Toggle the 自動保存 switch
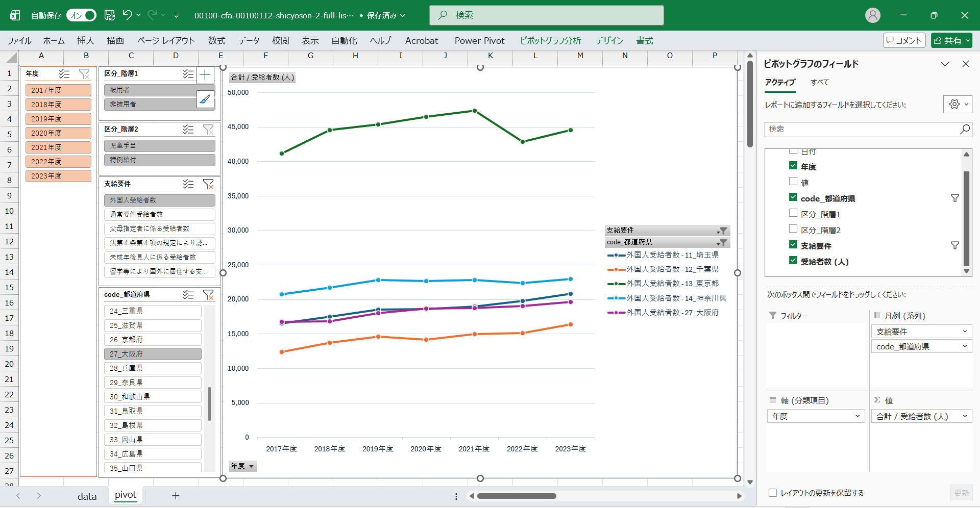980x508 pixels. coord(82,15)
